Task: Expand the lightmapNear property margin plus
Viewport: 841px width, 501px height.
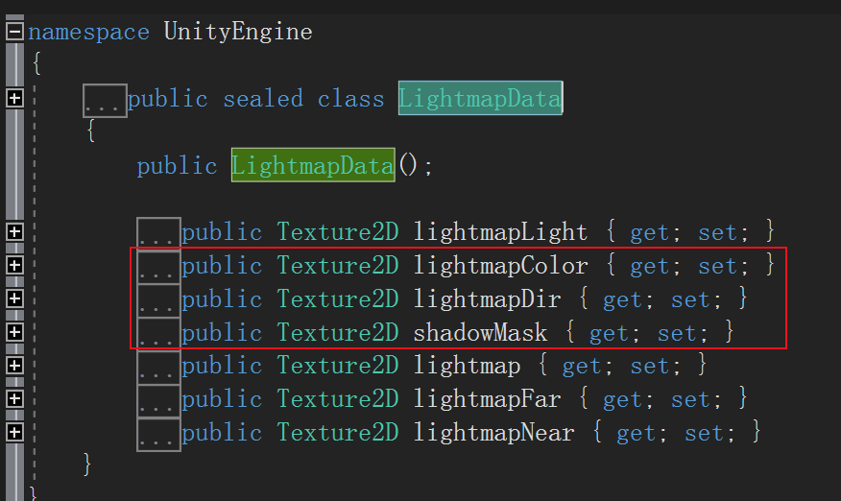Action: pos(14,432)
